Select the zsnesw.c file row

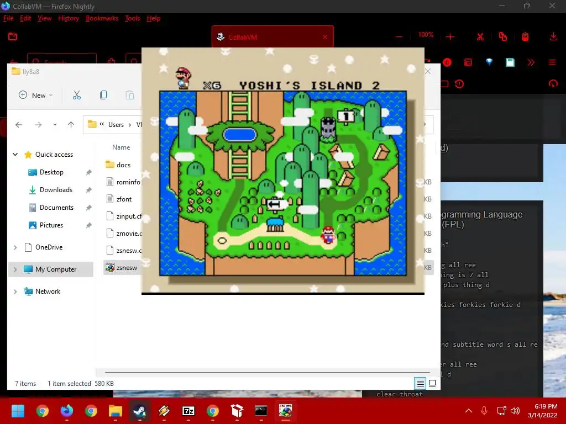coord(123,251)
